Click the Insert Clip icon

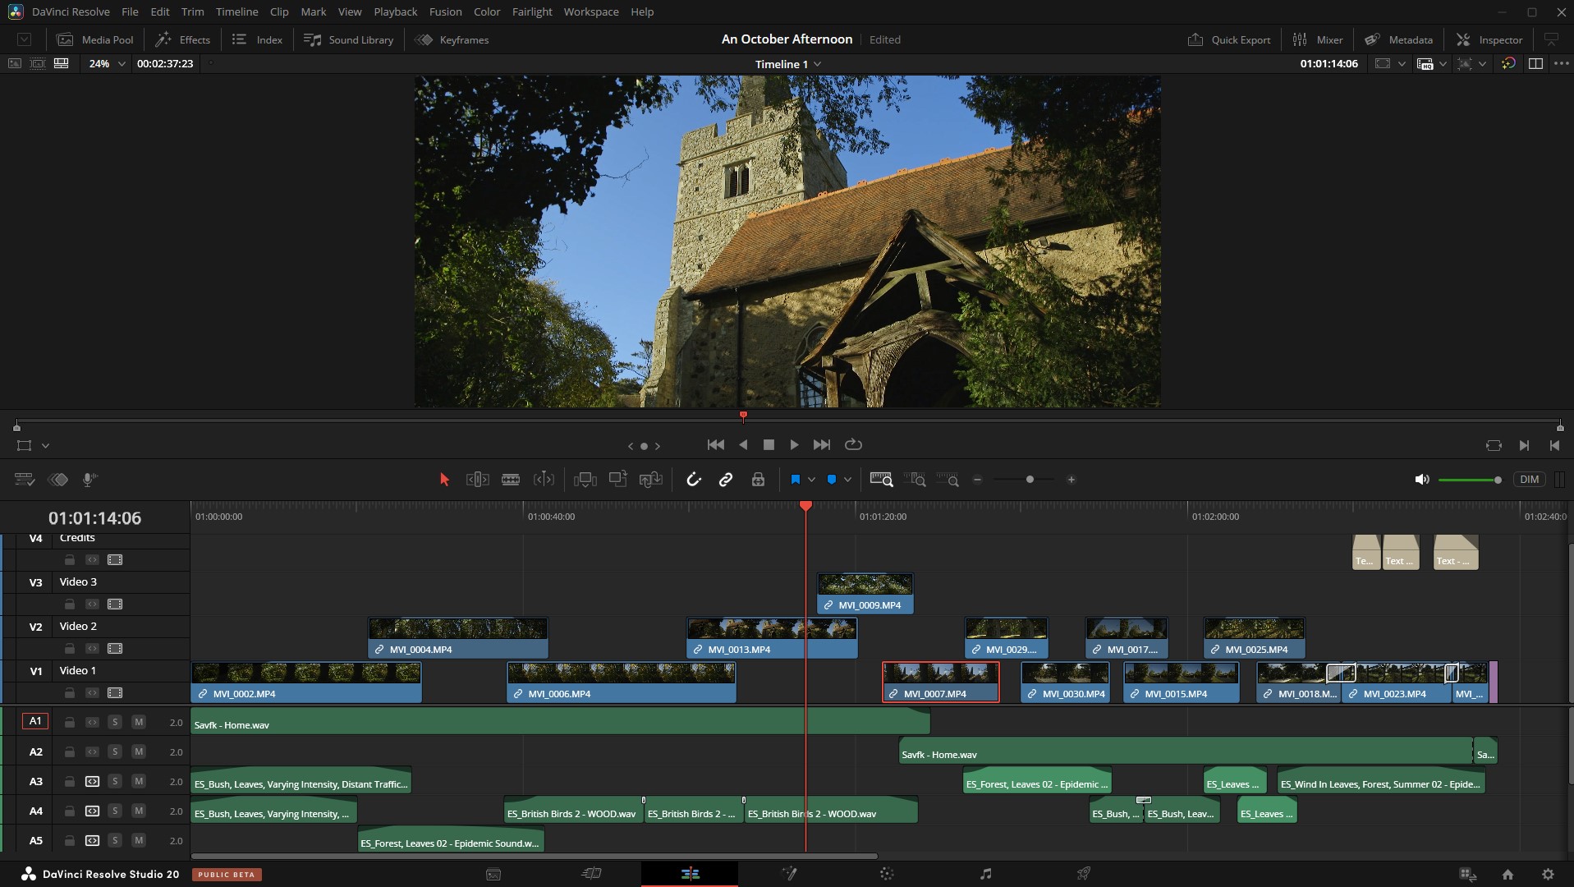coord(585,480)
